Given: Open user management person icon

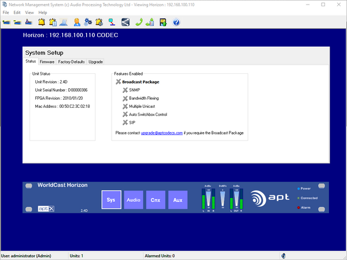Looking at the screenshot, I should tap(77, 22).
